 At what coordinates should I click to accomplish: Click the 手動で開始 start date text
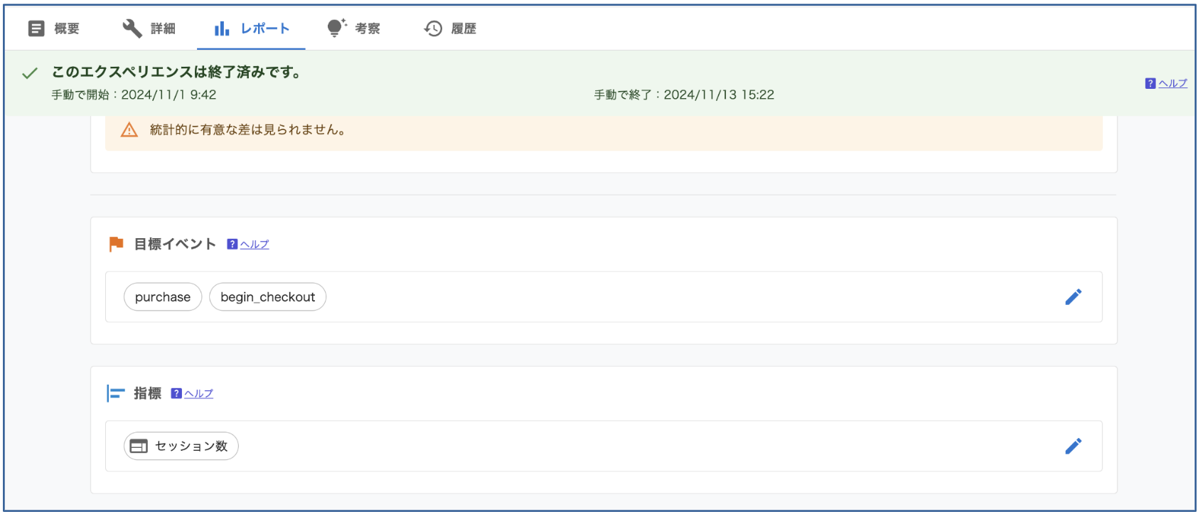coord(134,95)
